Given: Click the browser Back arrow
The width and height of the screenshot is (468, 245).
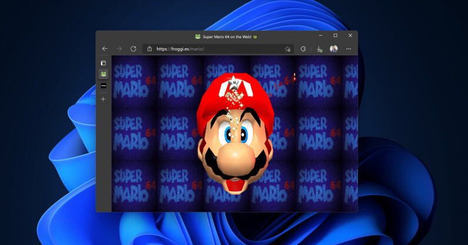Looking at the screenshot, I should click(105, 49).
